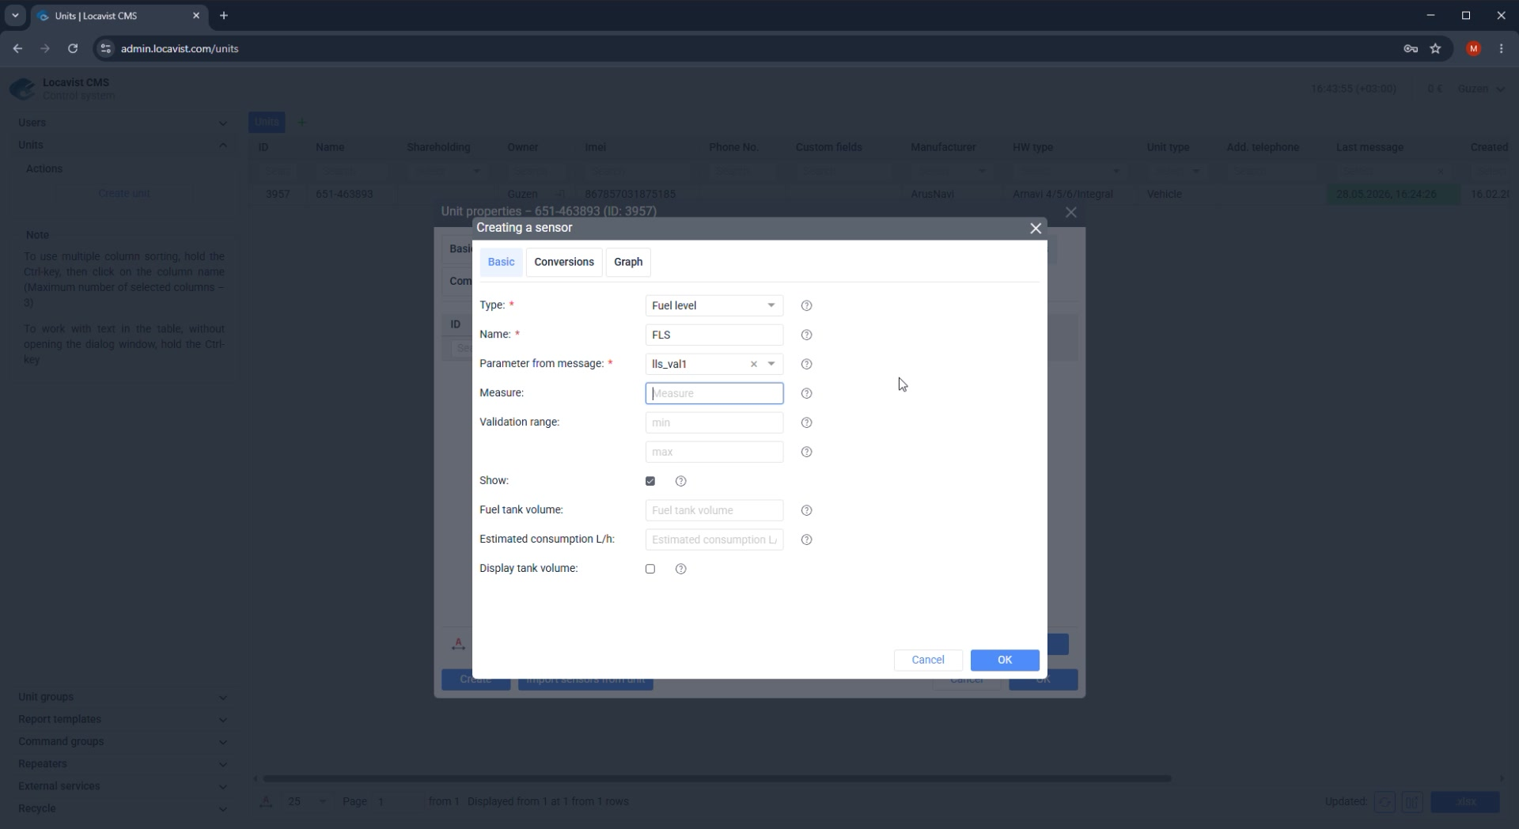The height and width of the screenshot is (829, 1519).
Task: Open password manager key icon
Action: click(1410, 48)
